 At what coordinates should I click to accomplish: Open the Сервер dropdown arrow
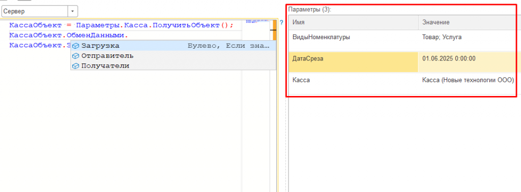(73, 11)
